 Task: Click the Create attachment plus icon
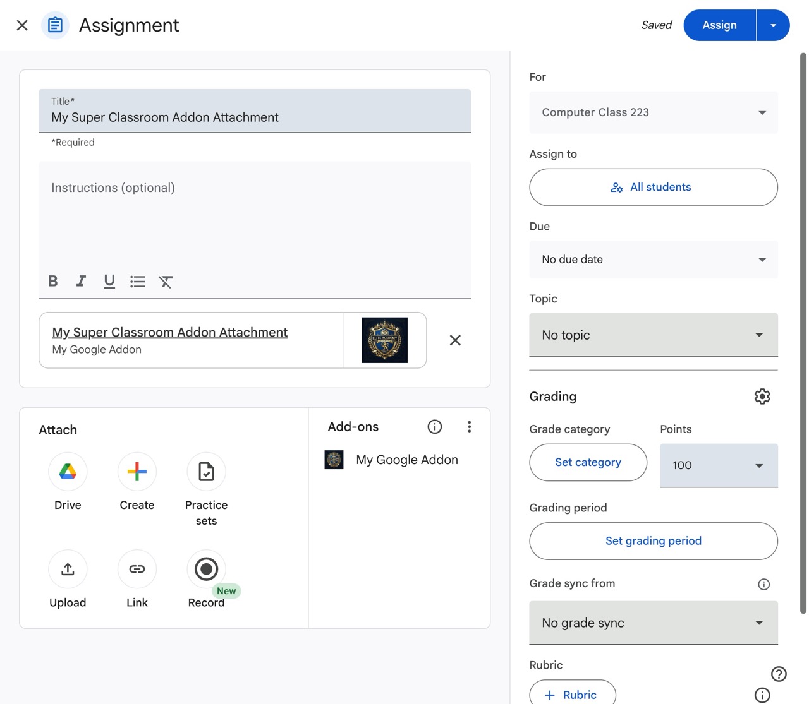pyautogui.click(x=137, y=472)
